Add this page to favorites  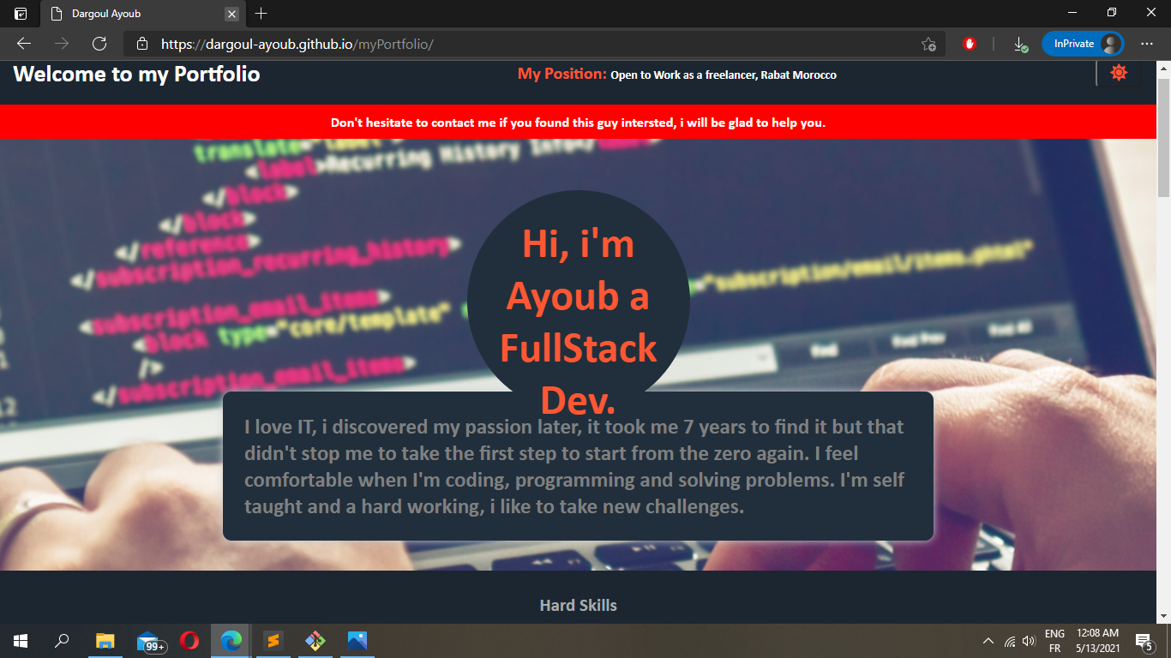pos(928,44)
